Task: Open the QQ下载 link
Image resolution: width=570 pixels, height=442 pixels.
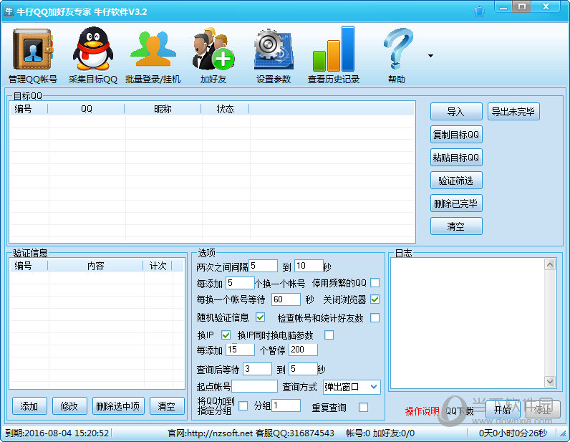Action: click(460, 411)
